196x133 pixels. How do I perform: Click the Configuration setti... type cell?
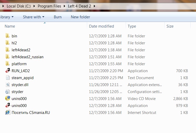coord(145,92)
